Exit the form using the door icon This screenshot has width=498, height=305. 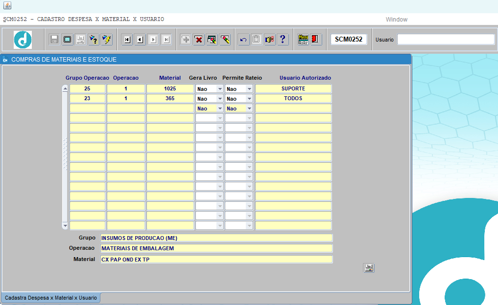coord(316,40)
